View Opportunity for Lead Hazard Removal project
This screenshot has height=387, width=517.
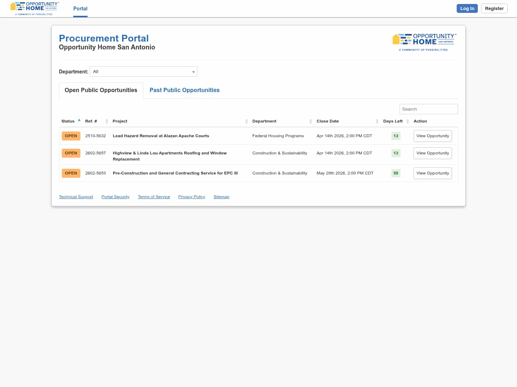click(432, 136)
